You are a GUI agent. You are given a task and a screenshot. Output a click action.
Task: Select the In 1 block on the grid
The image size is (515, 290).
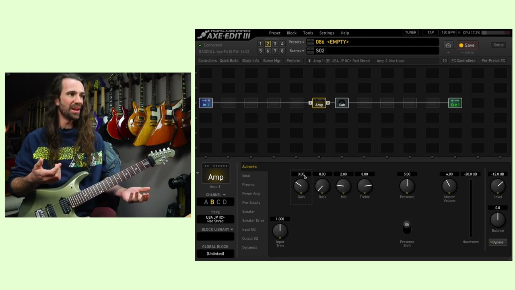coord(206,103)
